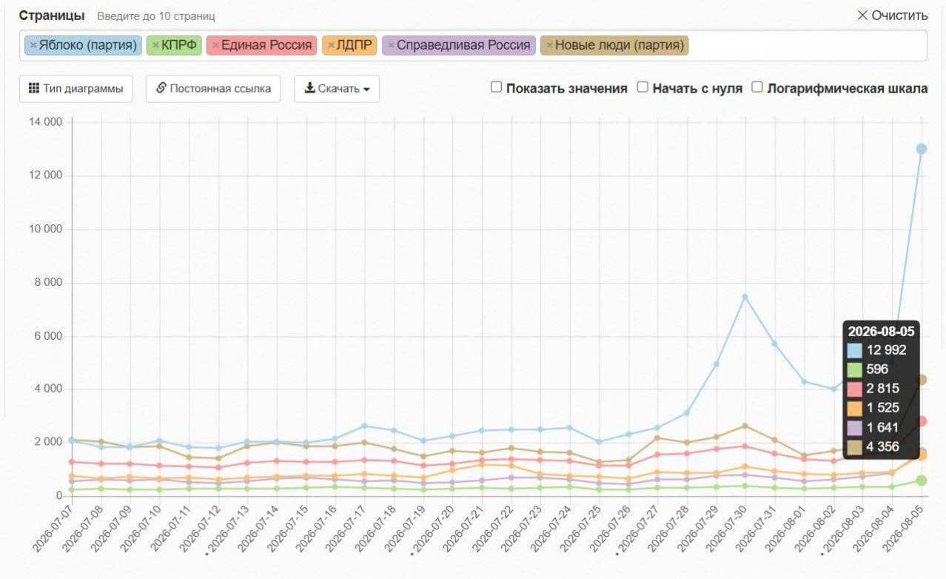This screenshot has width=946, height=579.
Task: Click the Справедливая Россия tag label
Action: coord(463,45)
